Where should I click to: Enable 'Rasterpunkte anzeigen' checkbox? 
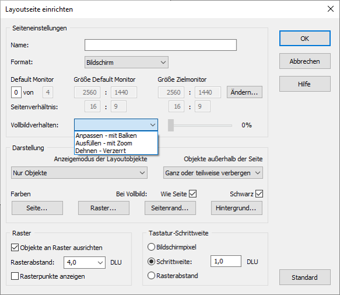click(15, 276)
